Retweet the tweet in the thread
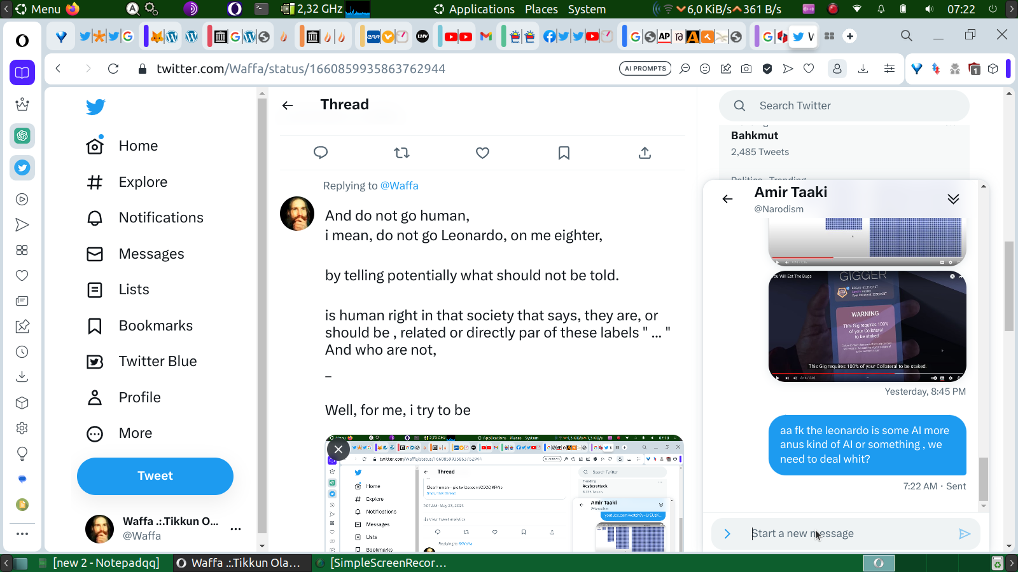Image resolution: width=1018 pixels, height=572 pixels. 401,153
